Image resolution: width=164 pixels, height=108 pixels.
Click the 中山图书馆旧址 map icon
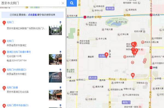tap(124, 95)
